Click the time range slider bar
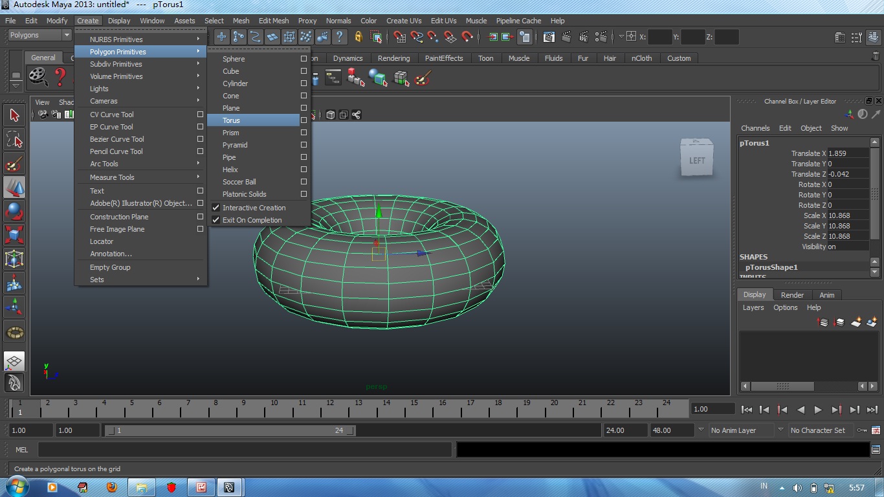The width and height of the screenshot is (884, 497). coord(230,430)
